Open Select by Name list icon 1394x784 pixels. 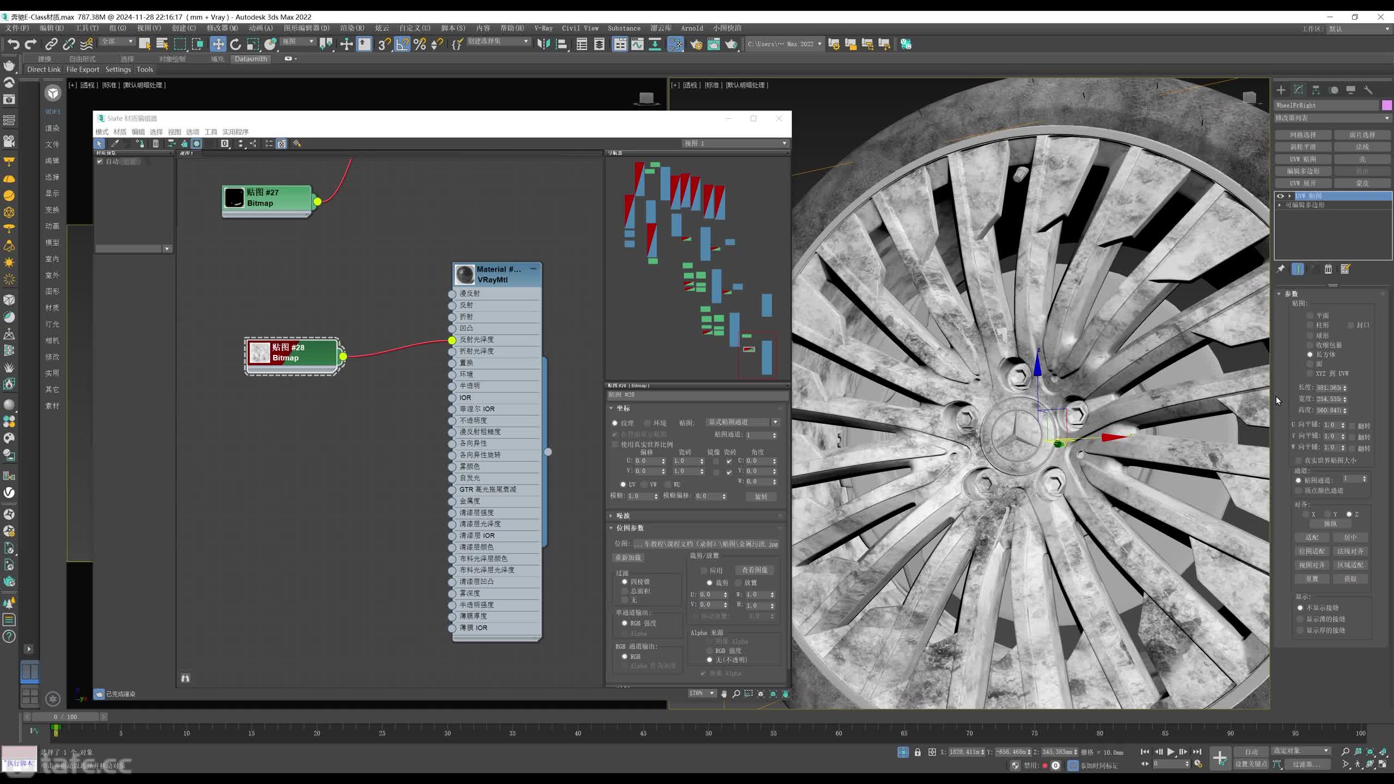(162, 44)
